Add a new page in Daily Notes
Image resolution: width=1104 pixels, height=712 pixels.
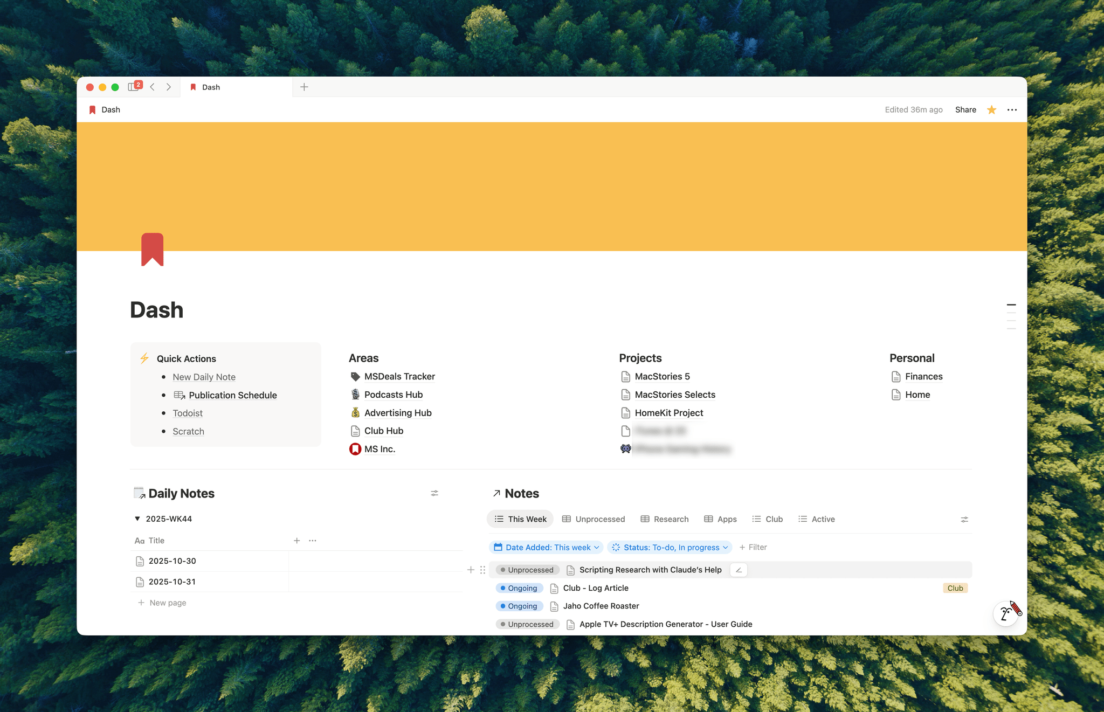click(x=162, y=603)
